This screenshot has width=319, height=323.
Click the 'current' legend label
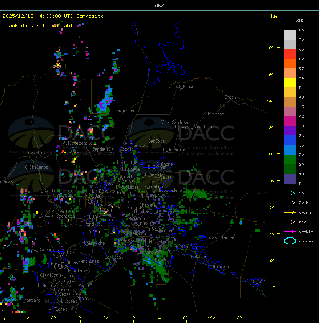coord(307,241)
